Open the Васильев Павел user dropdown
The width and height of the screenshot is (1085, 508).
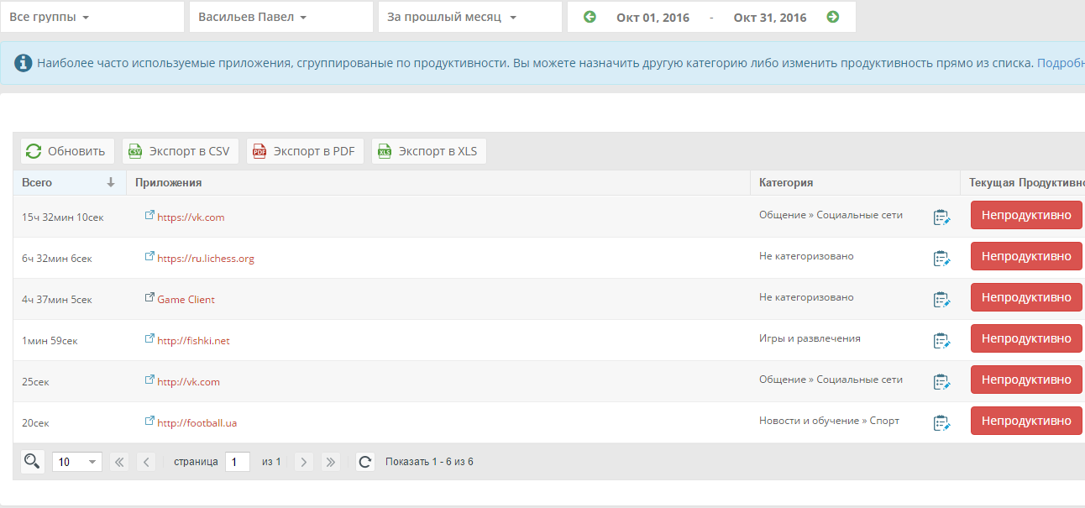click(281, 17)
